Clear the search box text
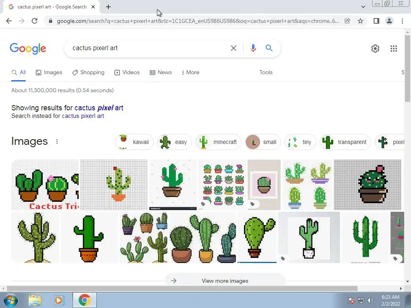411x308 pixels. click(233, 48)
